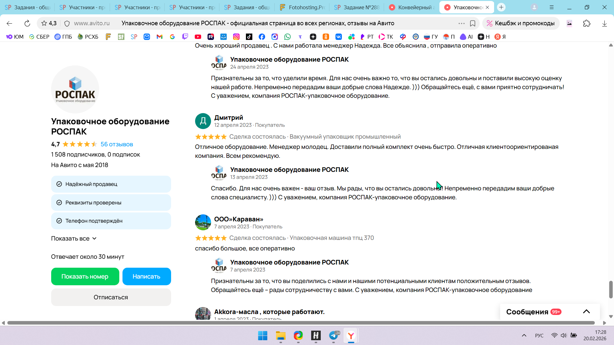Click the page reload icon
This screenshot has width=614, height=345.
[x=27, y=23]
